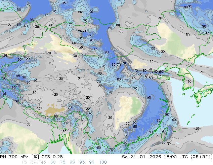Click legend value 90 in the bottom scale
The image size is (213, 165).
pyautogui.click(x=72, y=162)
